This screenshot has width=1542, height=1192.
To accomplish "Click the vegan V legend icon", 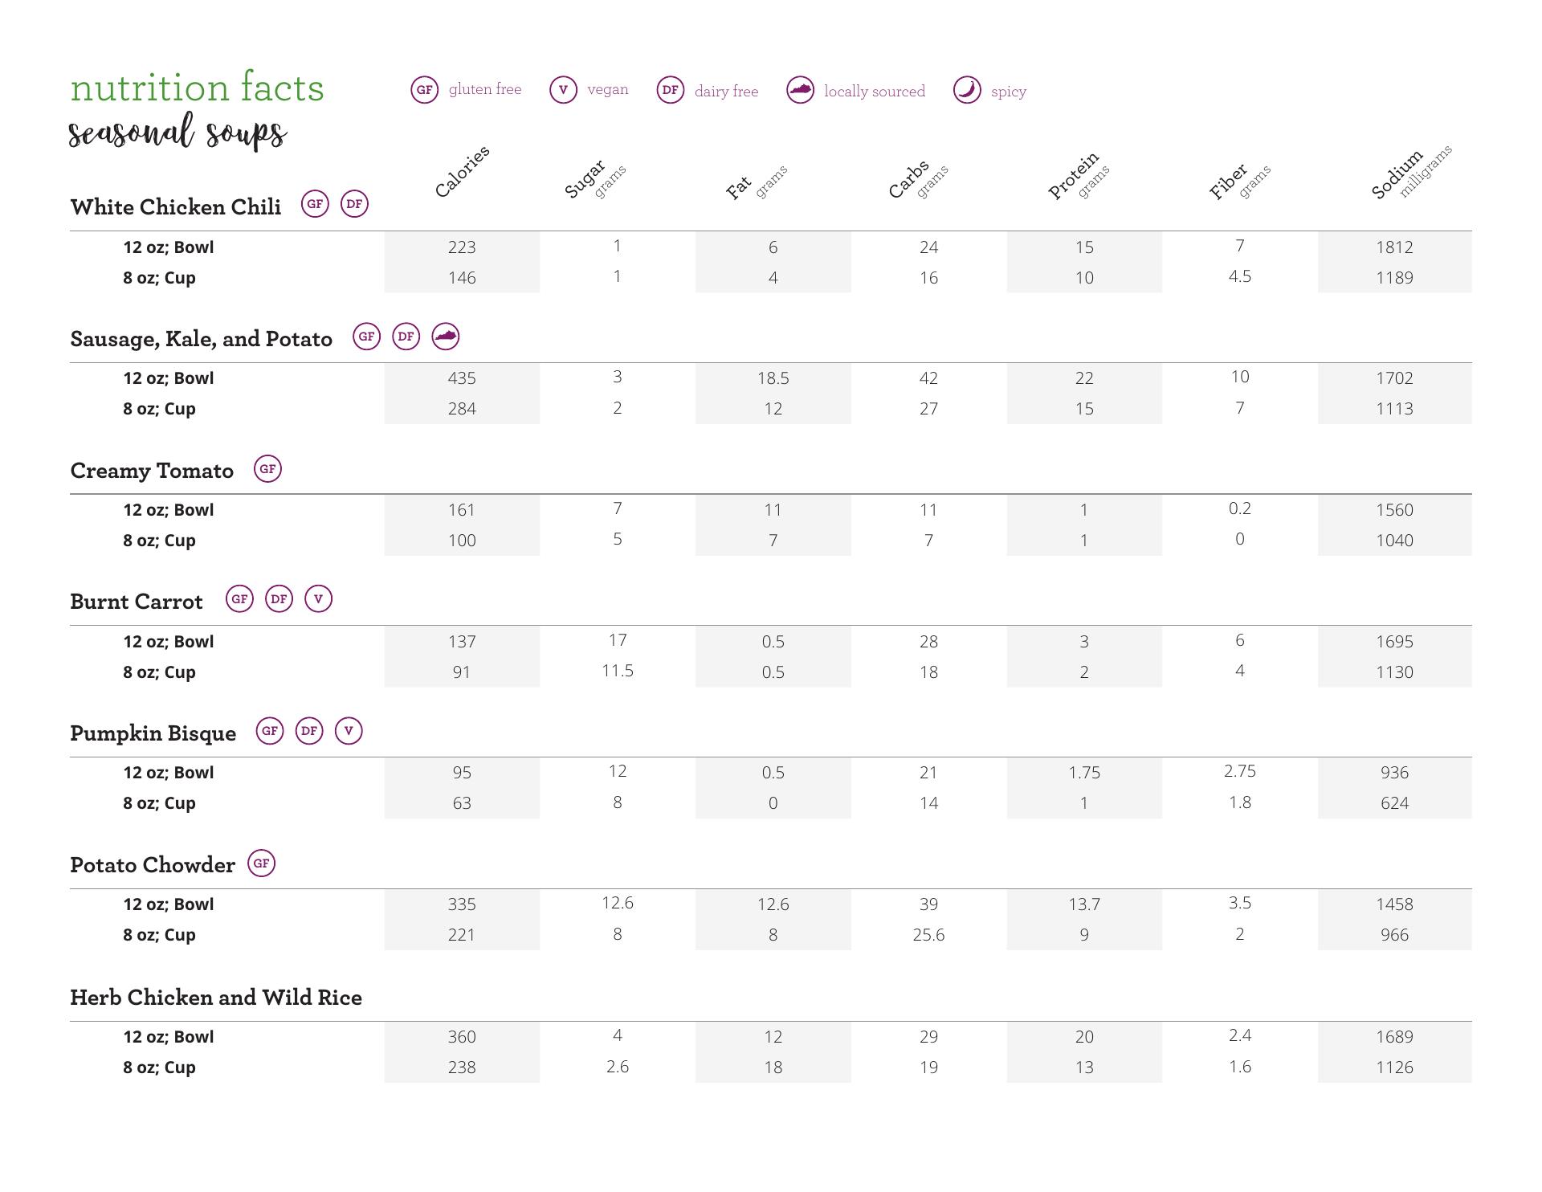I will point(563,90).
